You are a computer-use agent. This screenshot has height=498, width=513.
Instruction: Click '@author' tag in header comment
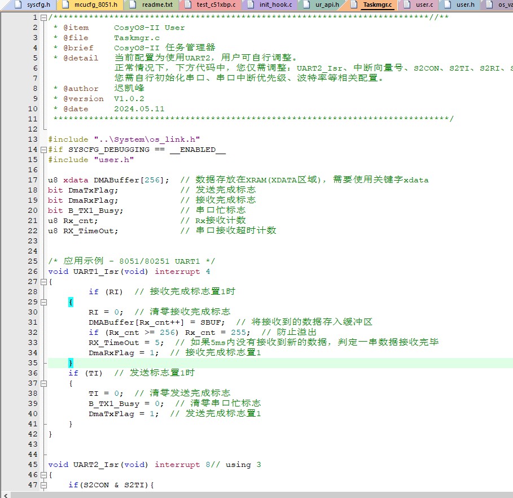(x=81, y=89)
